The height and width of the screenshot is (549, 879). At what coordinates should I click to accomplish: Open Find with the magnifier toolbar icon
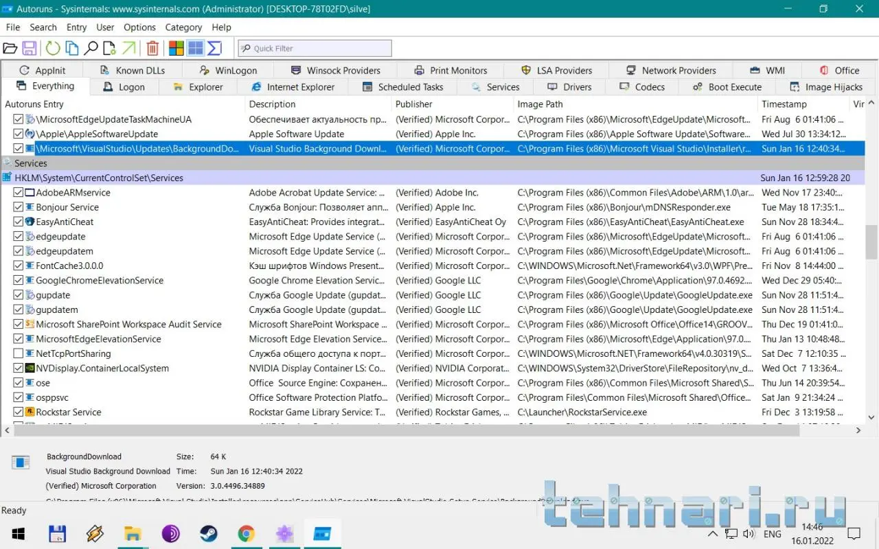pyautogui.click(x=91, y=48)
